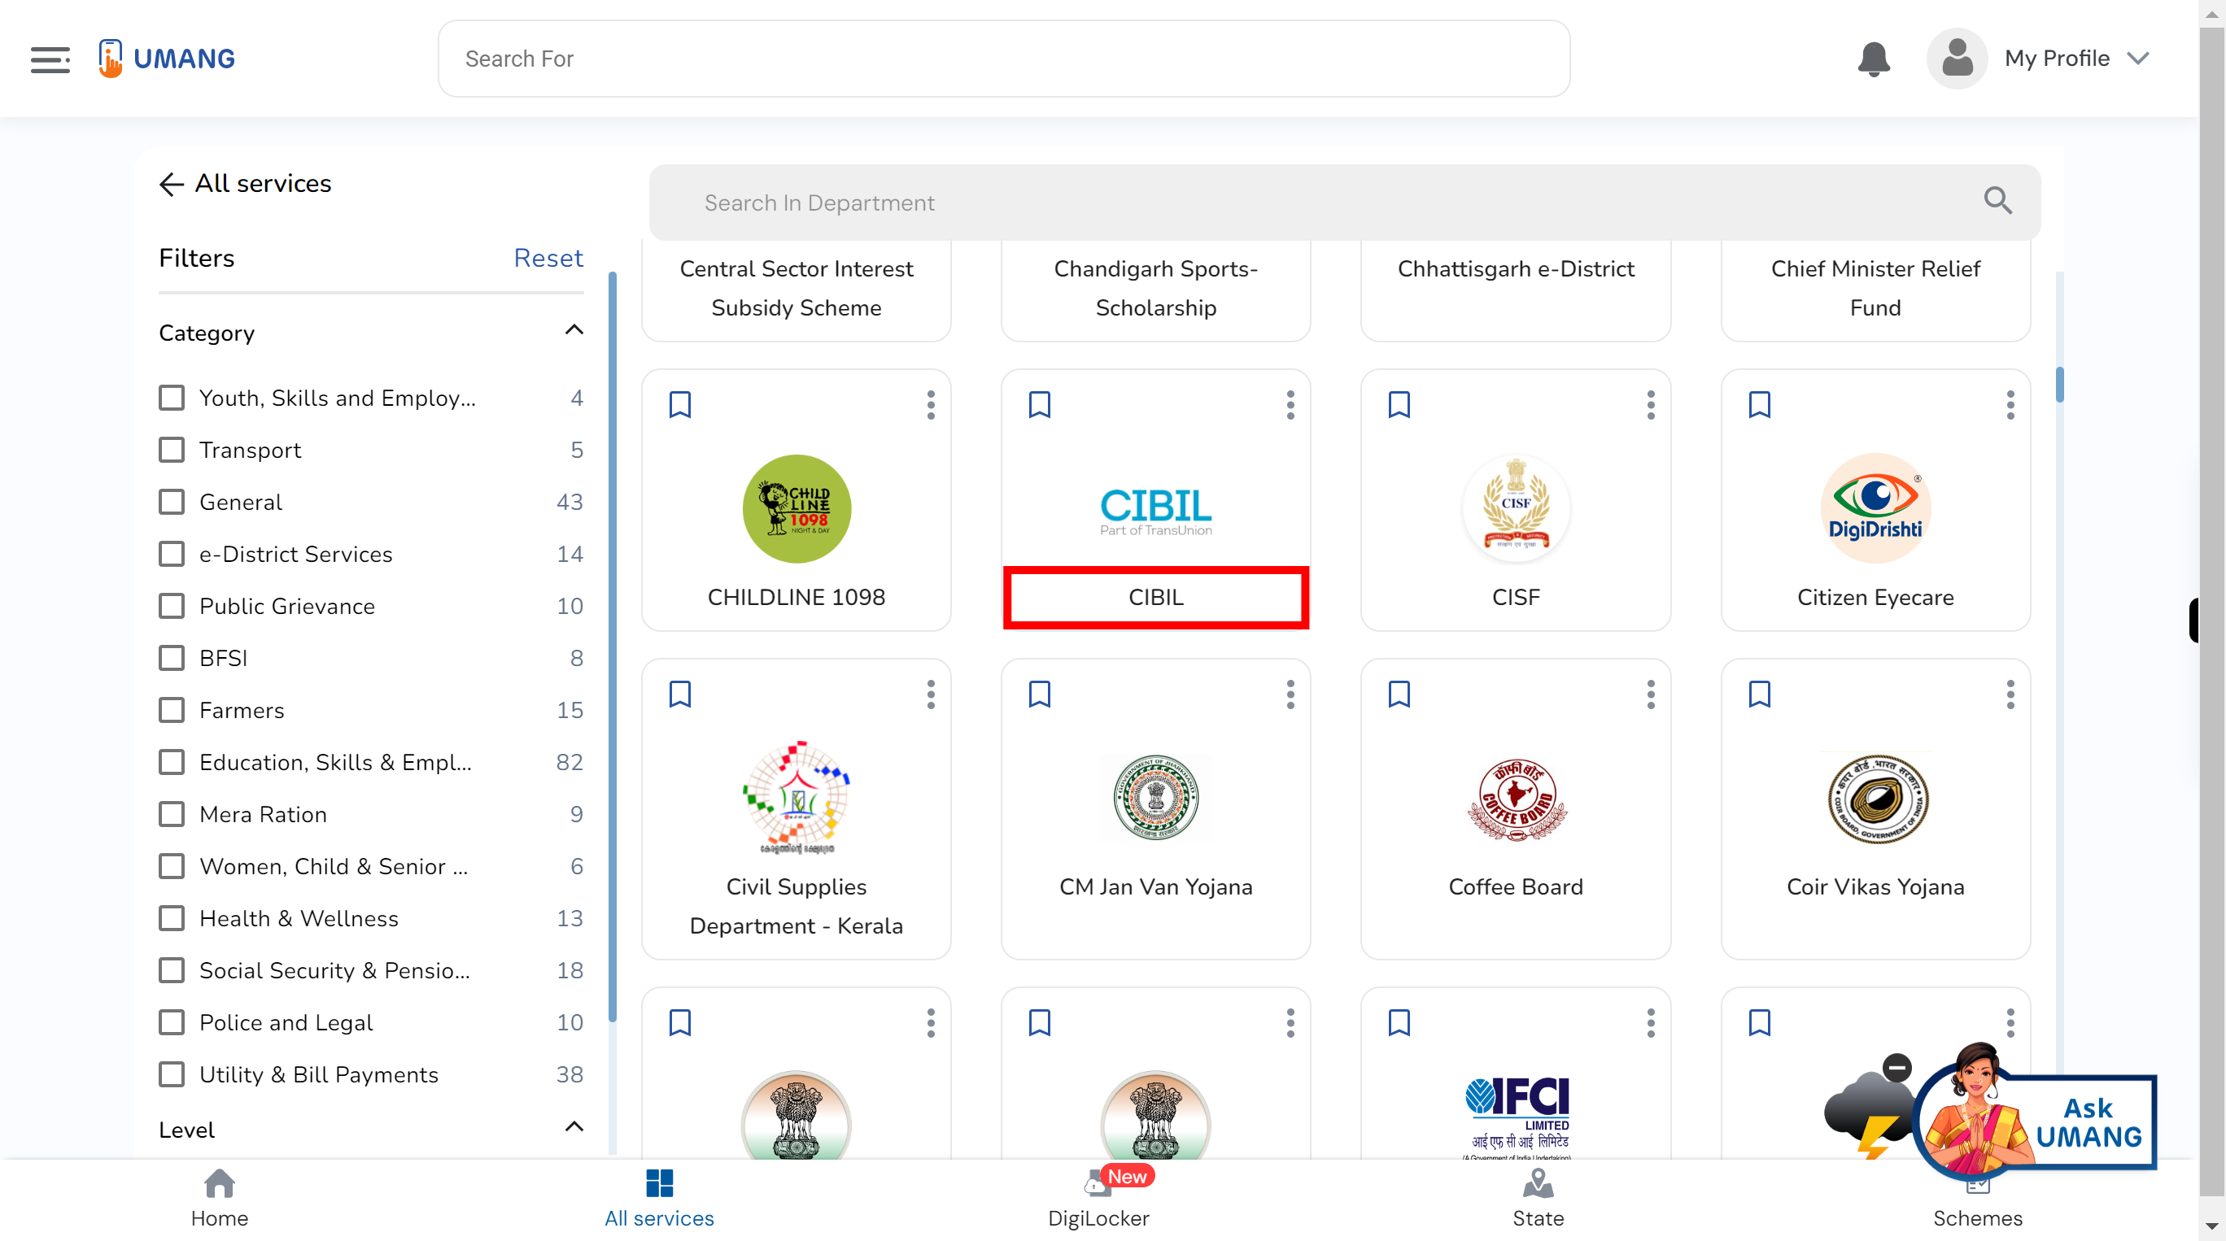Click the notification bell icon
The height and width of the screenshot is (1241, 2226).
tap(1871, 58)
